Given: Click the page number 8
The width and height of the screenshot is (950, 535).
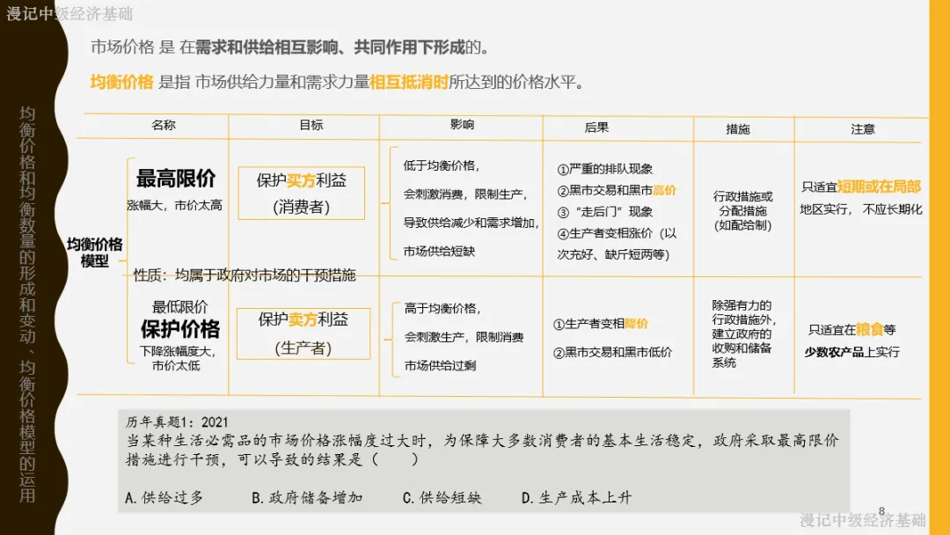Looking at the screenshot, I should 881,511.
